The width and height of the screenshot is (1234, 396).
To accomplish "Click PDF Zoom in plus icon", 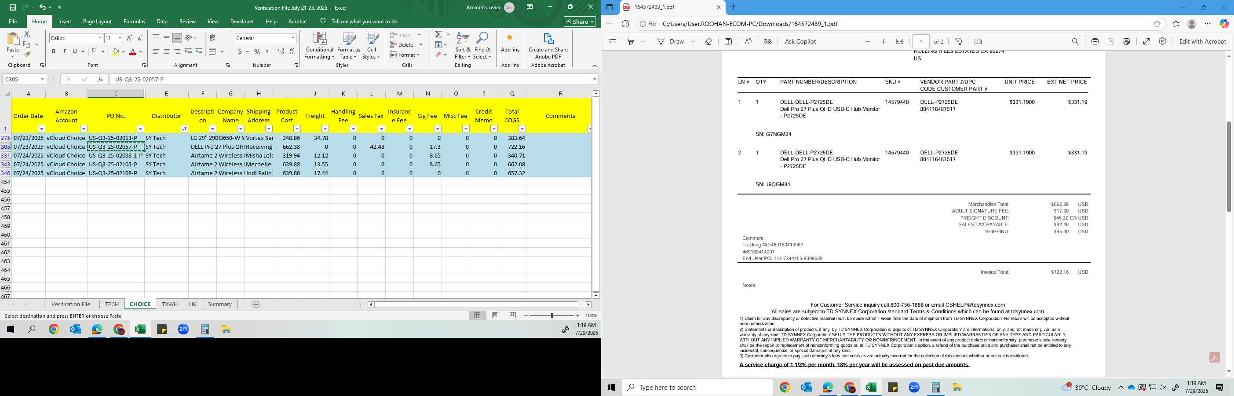I will click(883, 41).
